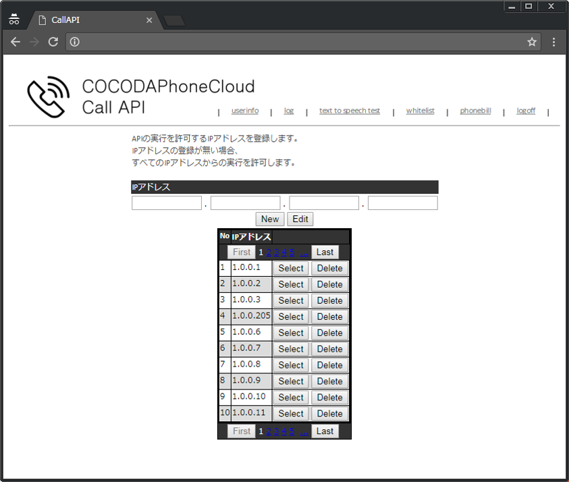Go to page 2 in top pager
The height and width of the screenshot is (482, 569).
[x=269, y=252]
